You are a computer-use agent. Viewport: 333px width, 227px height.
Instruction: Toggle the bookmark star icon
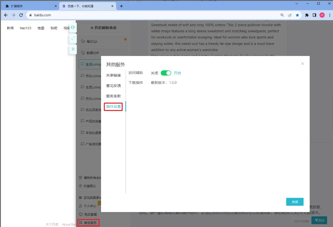point(297,15)
